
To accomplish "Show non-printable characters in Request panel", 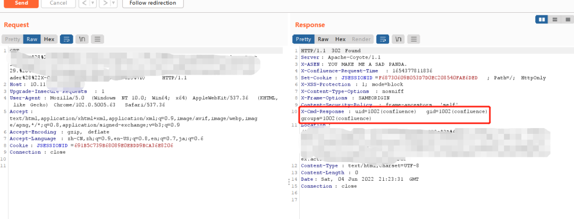I will click(82, 39).
